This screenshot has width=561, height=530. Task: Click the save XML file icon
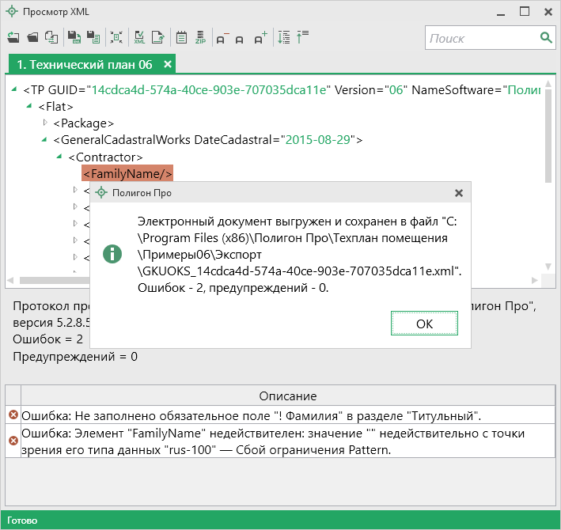tap(74, 37)
